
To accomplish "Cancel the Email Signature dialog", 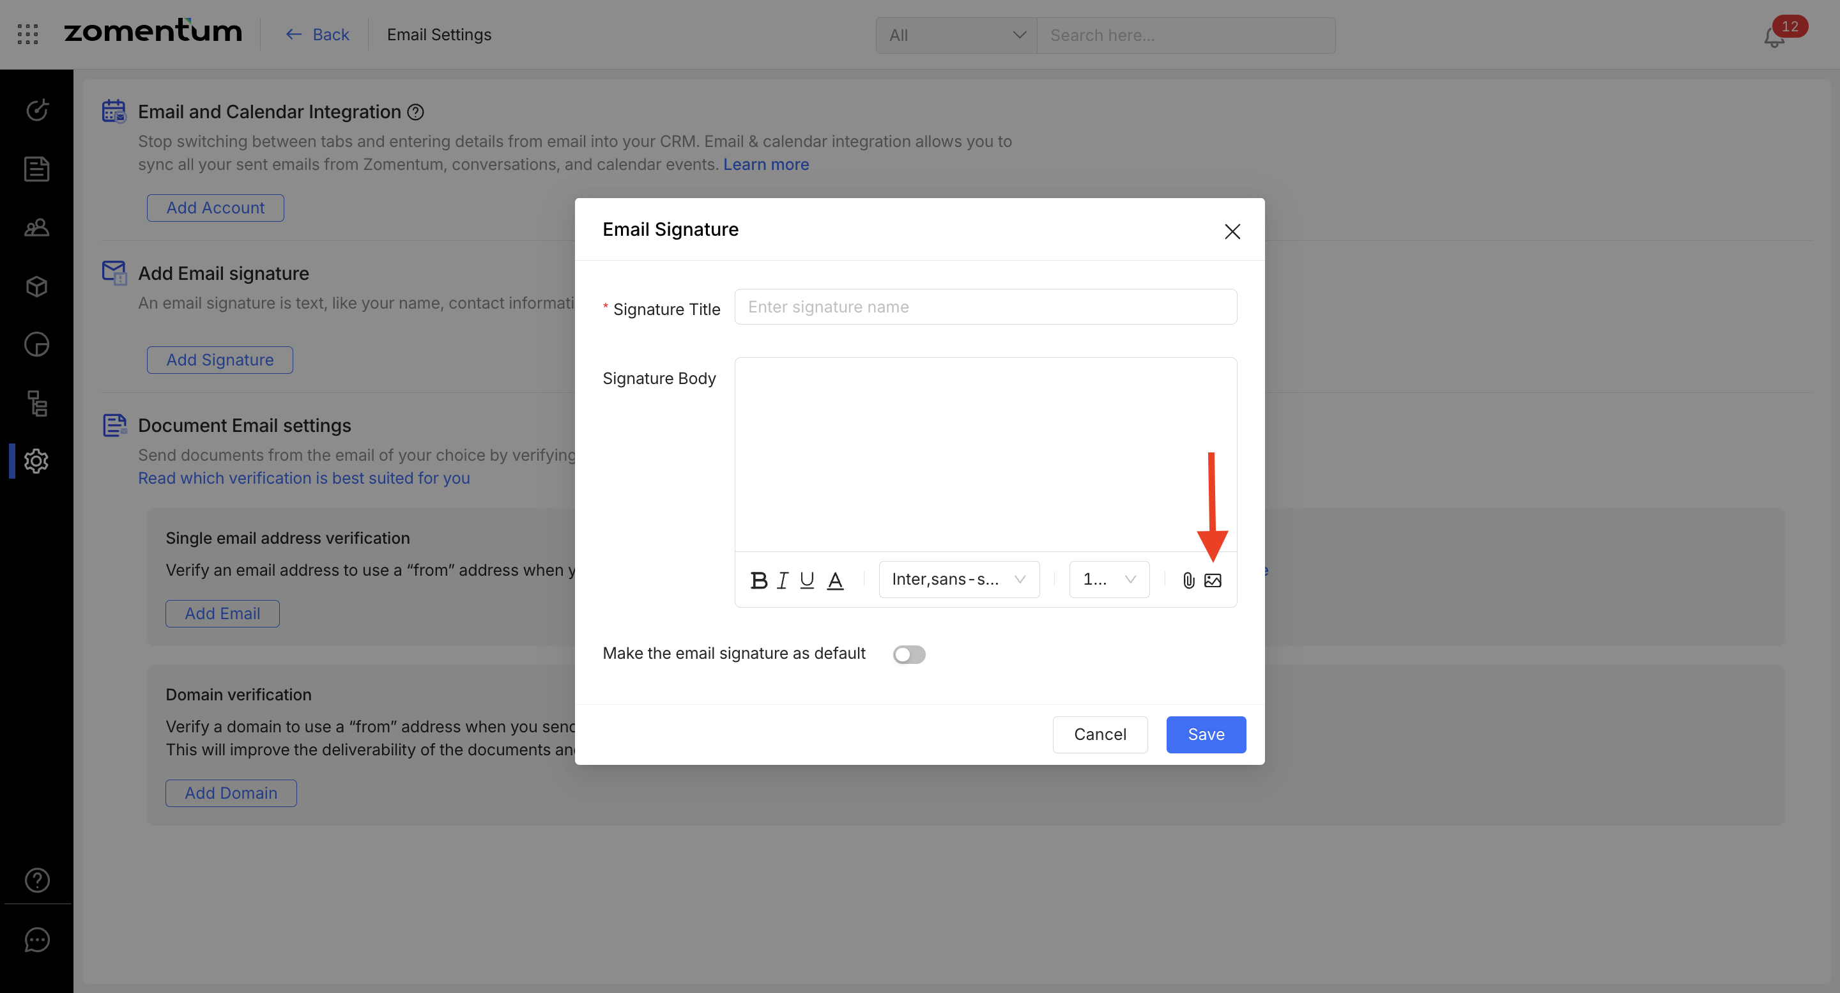I will [x=1100, y=734].
